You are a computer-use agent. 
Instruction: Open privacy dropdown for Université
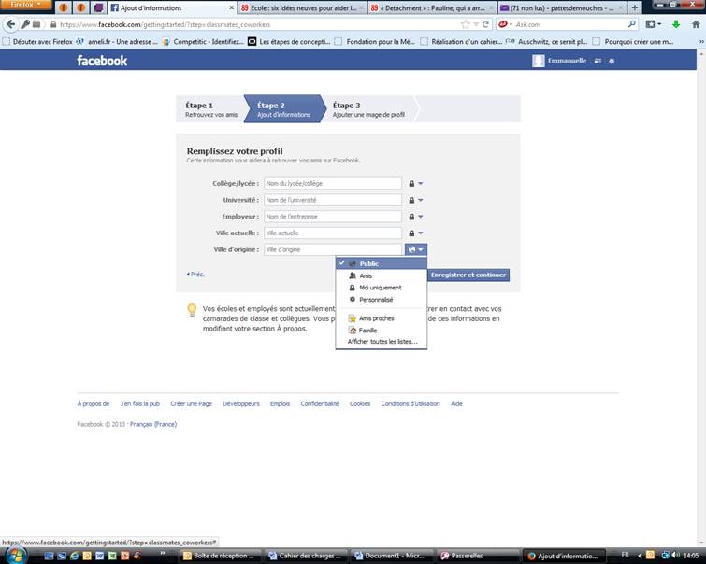(x=415, y=200)
